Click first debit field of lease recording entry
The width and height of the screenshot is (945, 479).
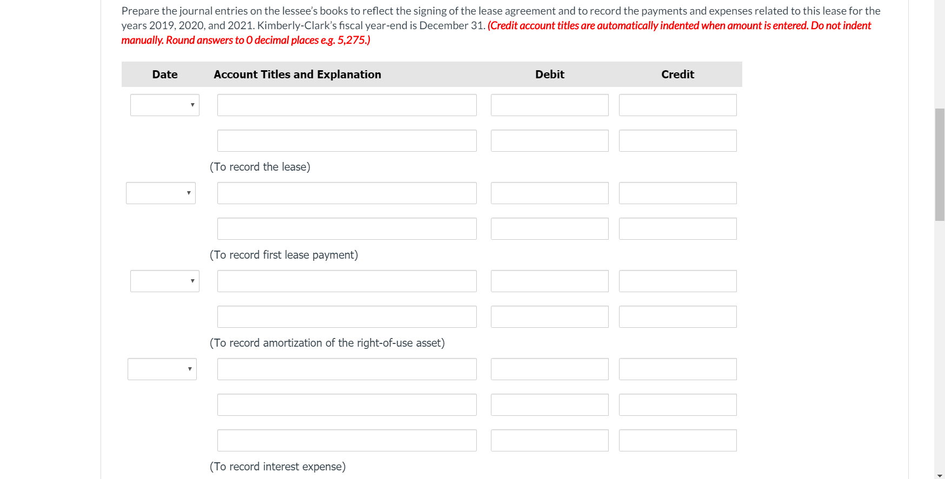point(550,105)
